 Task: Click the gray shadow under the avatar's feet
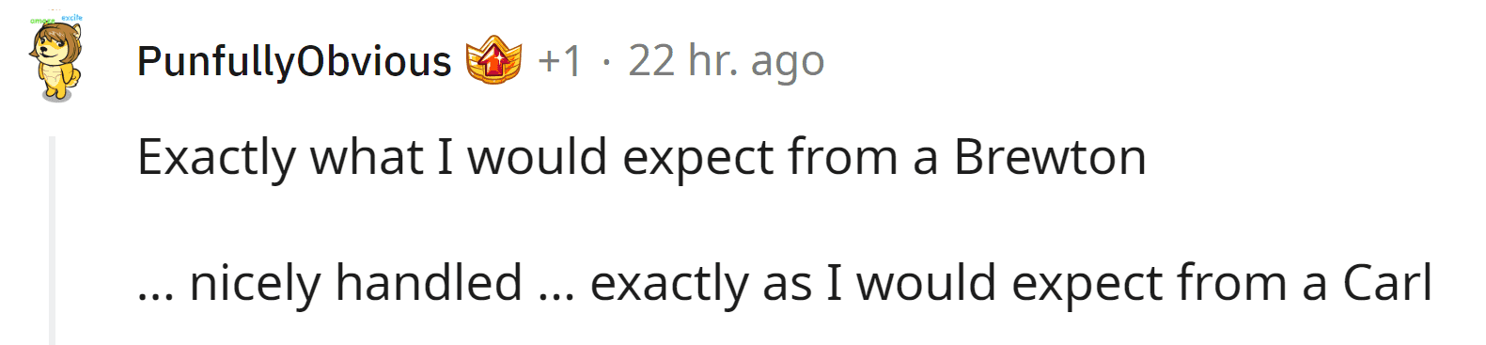click(57, 97)
